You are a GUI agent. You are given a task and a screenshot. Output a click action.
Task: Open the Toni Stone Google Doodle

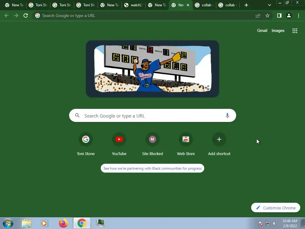click(152, 69)
